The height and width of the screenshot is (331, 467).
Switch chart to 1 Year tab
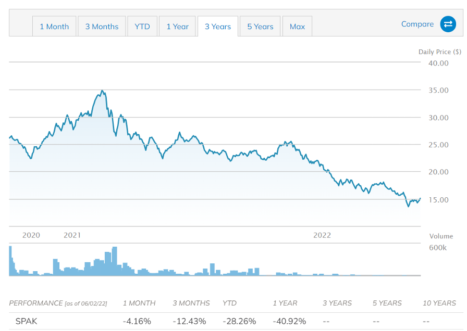click(x=177, y=27)
